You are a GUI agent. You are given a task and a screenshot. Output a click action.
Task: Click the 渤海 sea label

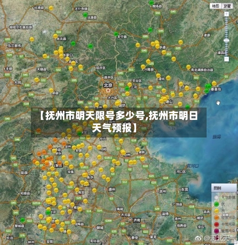click(217, 137)
